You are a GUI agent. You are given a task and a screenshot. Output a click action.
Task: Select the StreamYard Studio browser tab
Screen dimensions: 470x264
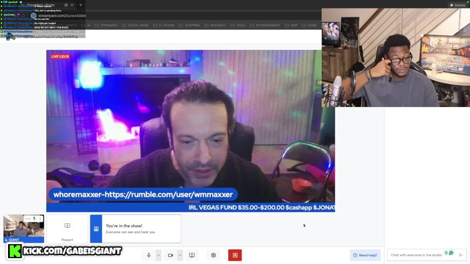coord(44,5)
